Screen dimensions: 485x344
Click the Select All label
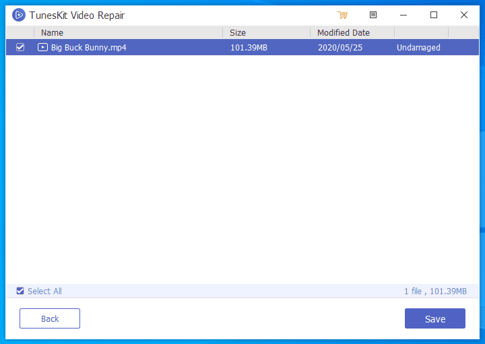44,291
